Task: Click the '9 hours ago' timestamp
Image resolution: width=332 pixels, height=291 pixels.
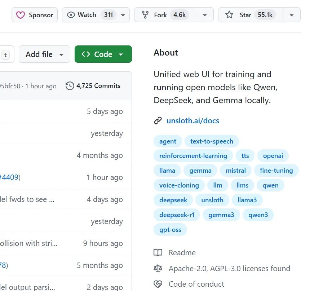Action: point(103,243)
